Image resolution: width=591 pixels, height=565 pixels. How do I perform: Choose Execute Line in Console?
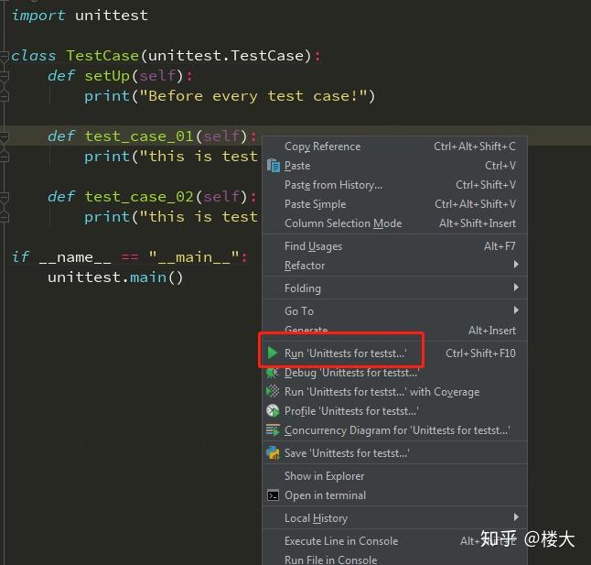coord(394,541)
